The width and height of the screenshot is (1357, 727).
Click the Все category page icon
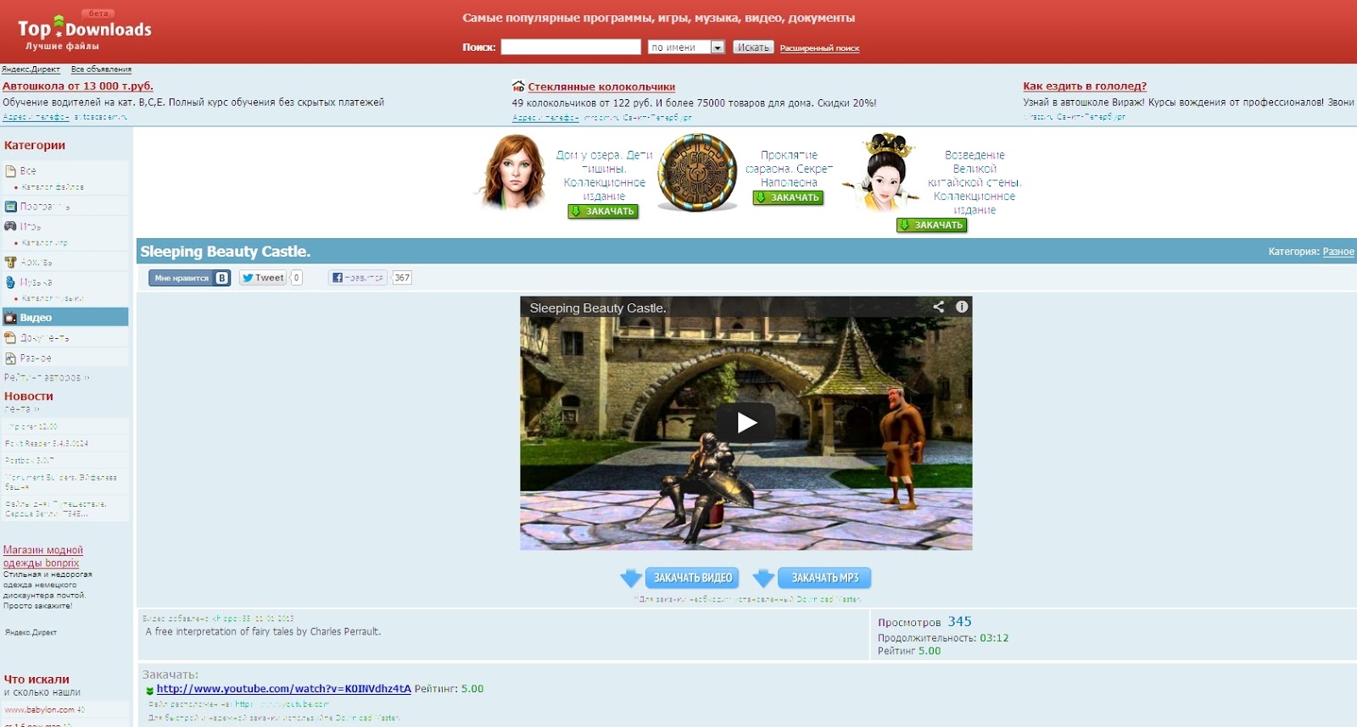11,171
